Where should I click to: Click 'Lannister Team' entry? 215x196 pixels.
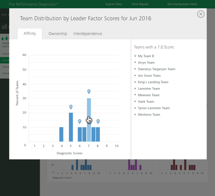(x=149, y=89)
